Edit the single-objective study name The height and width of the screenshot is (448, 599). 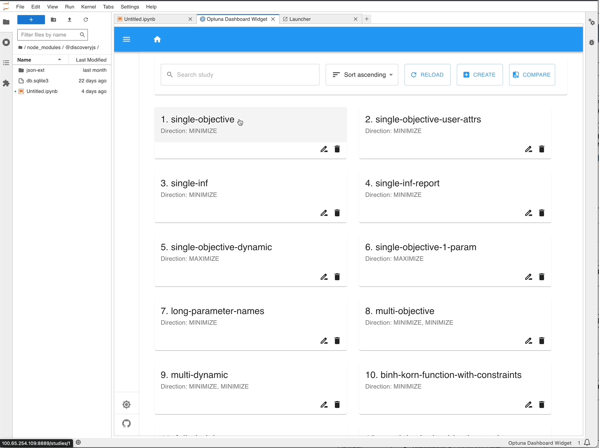pyautogui.click(x=324, y=149)
